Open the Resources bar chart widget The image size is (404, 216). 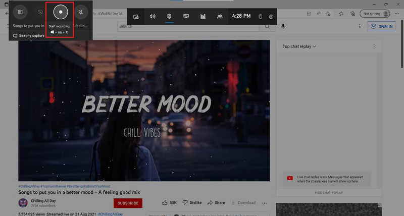pyautogui.click(x=203, y=17)
